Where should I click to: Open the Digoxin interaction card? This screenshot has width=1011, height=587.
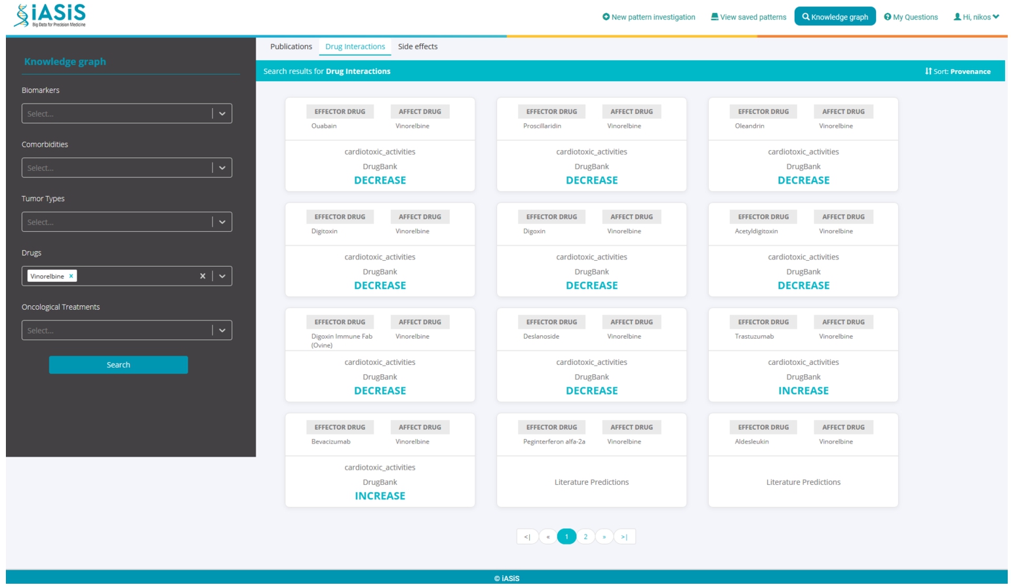pyautogui.click(x=592, y=250)
